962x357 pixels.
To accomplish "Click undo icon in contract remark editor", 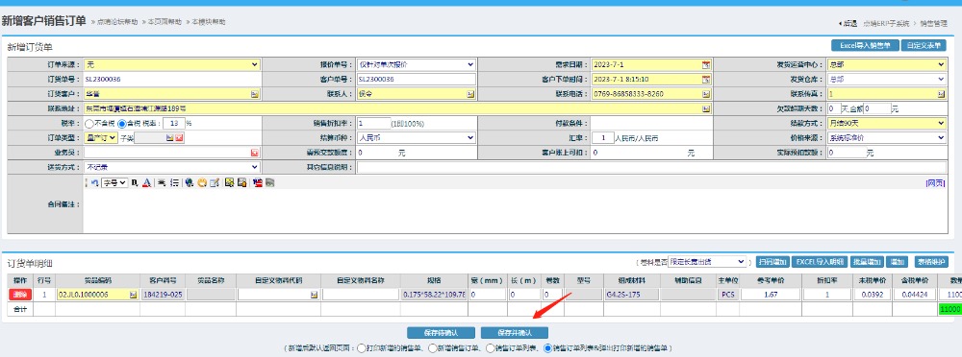I will 94,182.
